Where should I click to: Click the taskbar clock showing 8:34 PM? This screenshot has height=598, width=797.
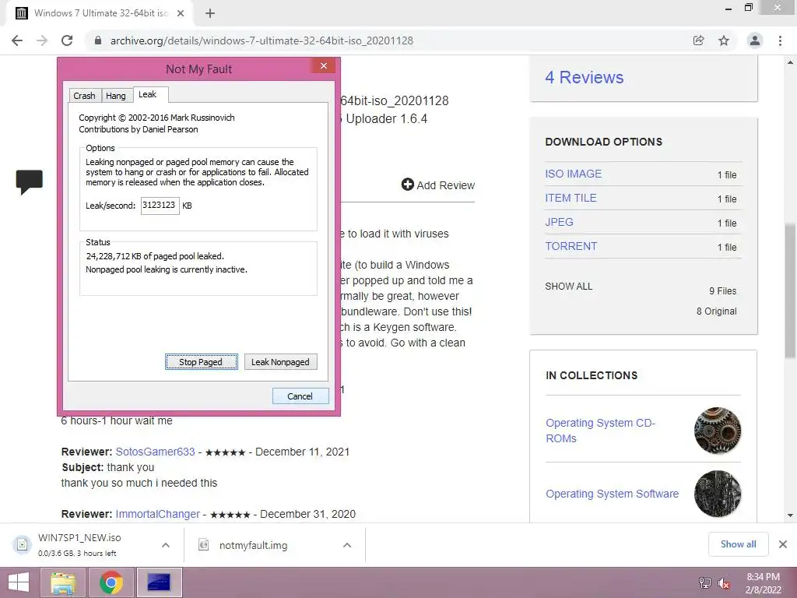click(x=763, y=583)
